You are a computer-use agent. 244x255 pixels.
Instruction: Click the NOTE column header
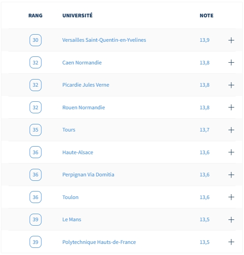click(207, 16)
